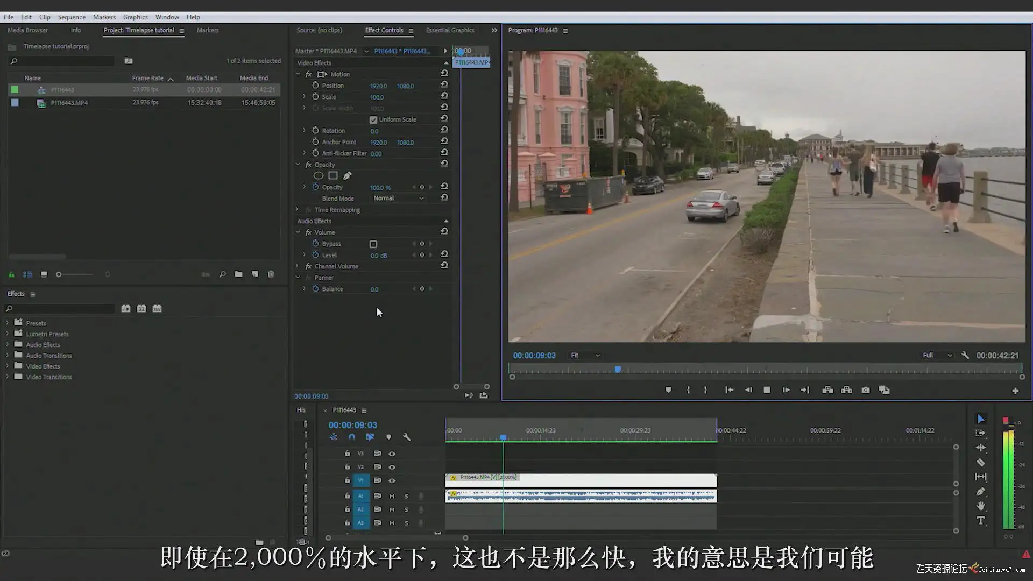
Task: Select the Razor tool in tools panel
Action: [980, 462]
